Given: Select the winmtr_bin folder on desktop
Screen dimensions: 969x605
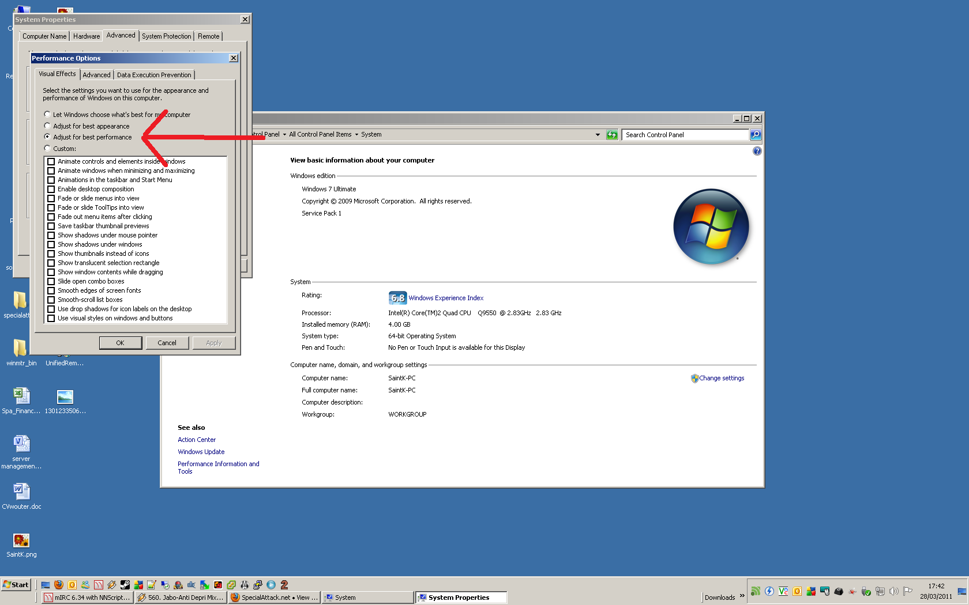Looking at the screenshot, I should coord(21,353).
